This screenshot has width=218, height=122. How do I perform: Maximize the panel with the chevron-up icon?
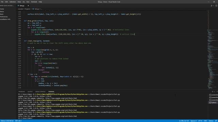(217, 91)
